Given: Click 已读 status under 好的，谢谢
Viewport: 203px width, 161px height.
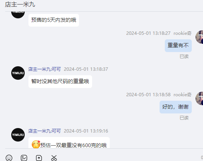Looking at the screenshot, I should click(184, 118).
